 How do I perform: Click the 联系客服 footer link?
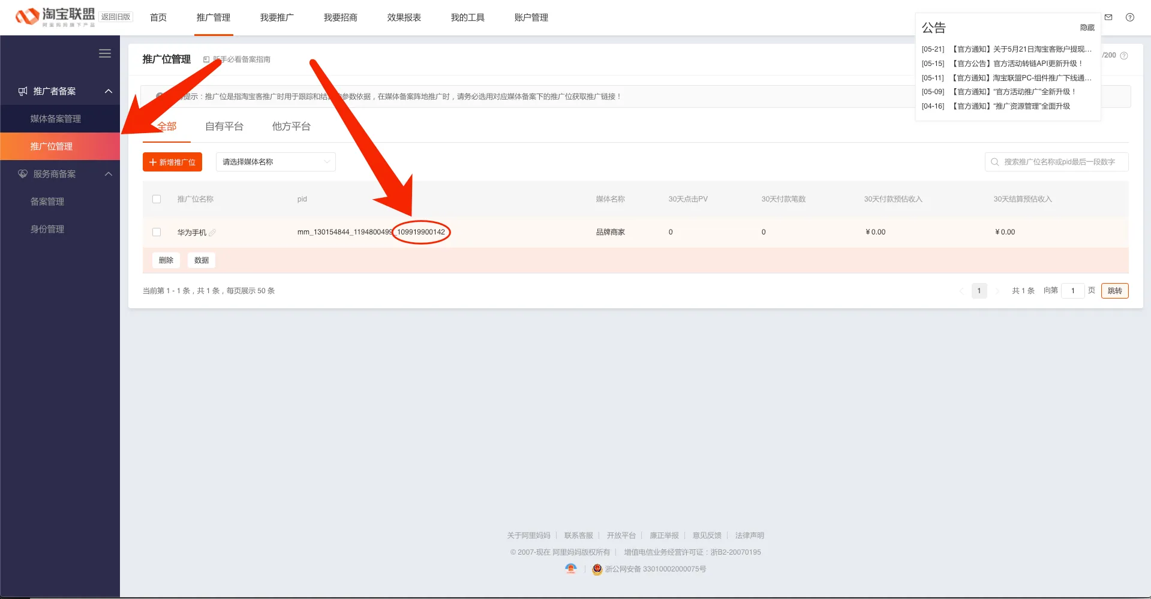click(x=578, y=535)
